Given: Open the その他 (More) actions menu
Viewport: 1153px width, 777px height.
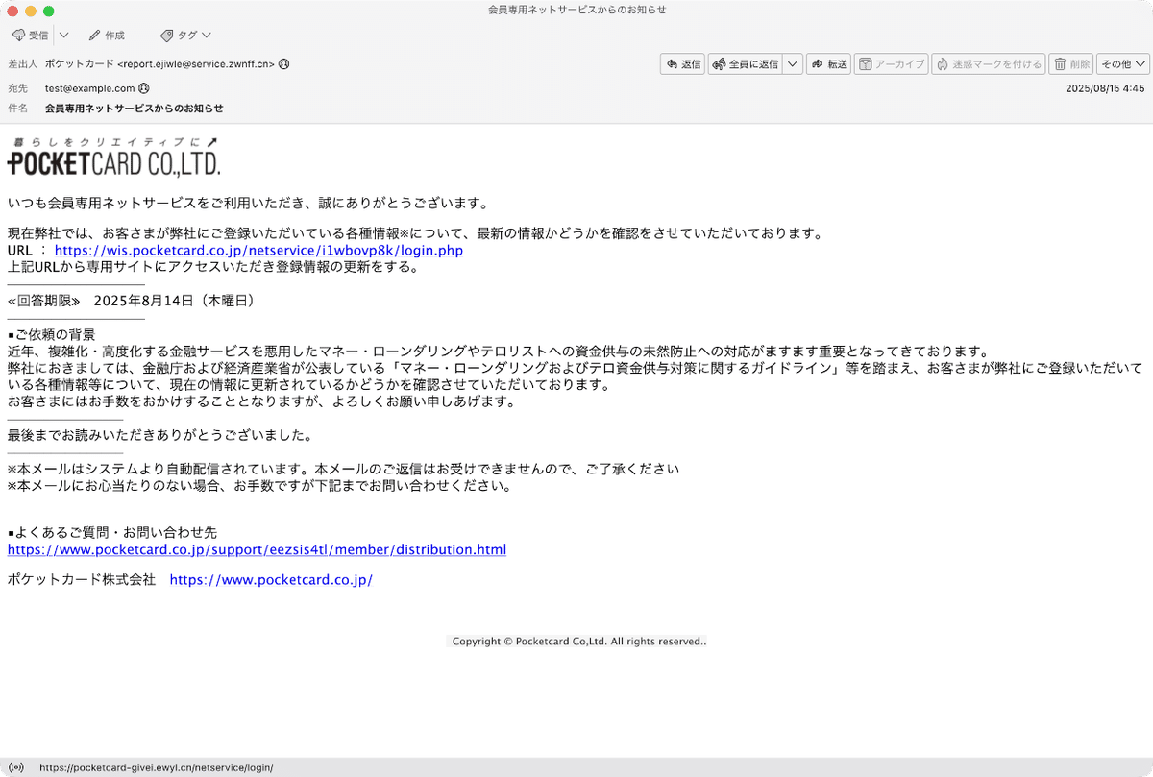Looking at the screenshot, I should tap(1120, 63).
